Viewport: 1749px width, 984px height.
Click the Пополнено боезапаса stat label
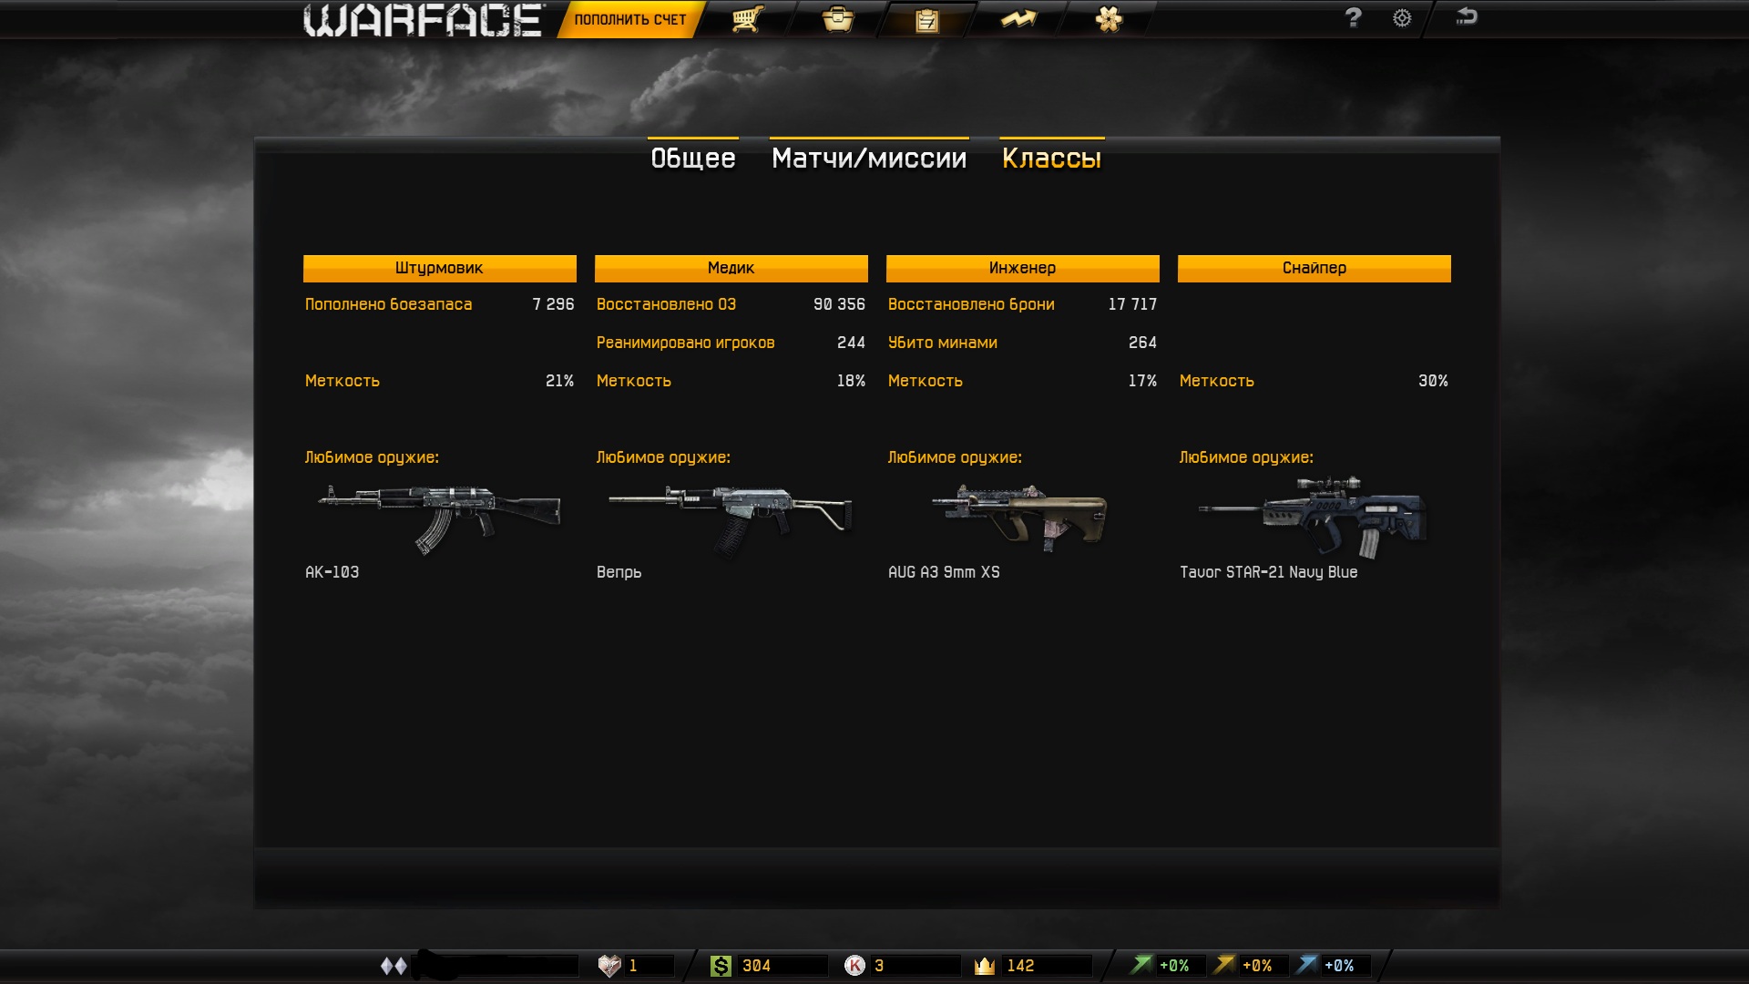[389, 304]
